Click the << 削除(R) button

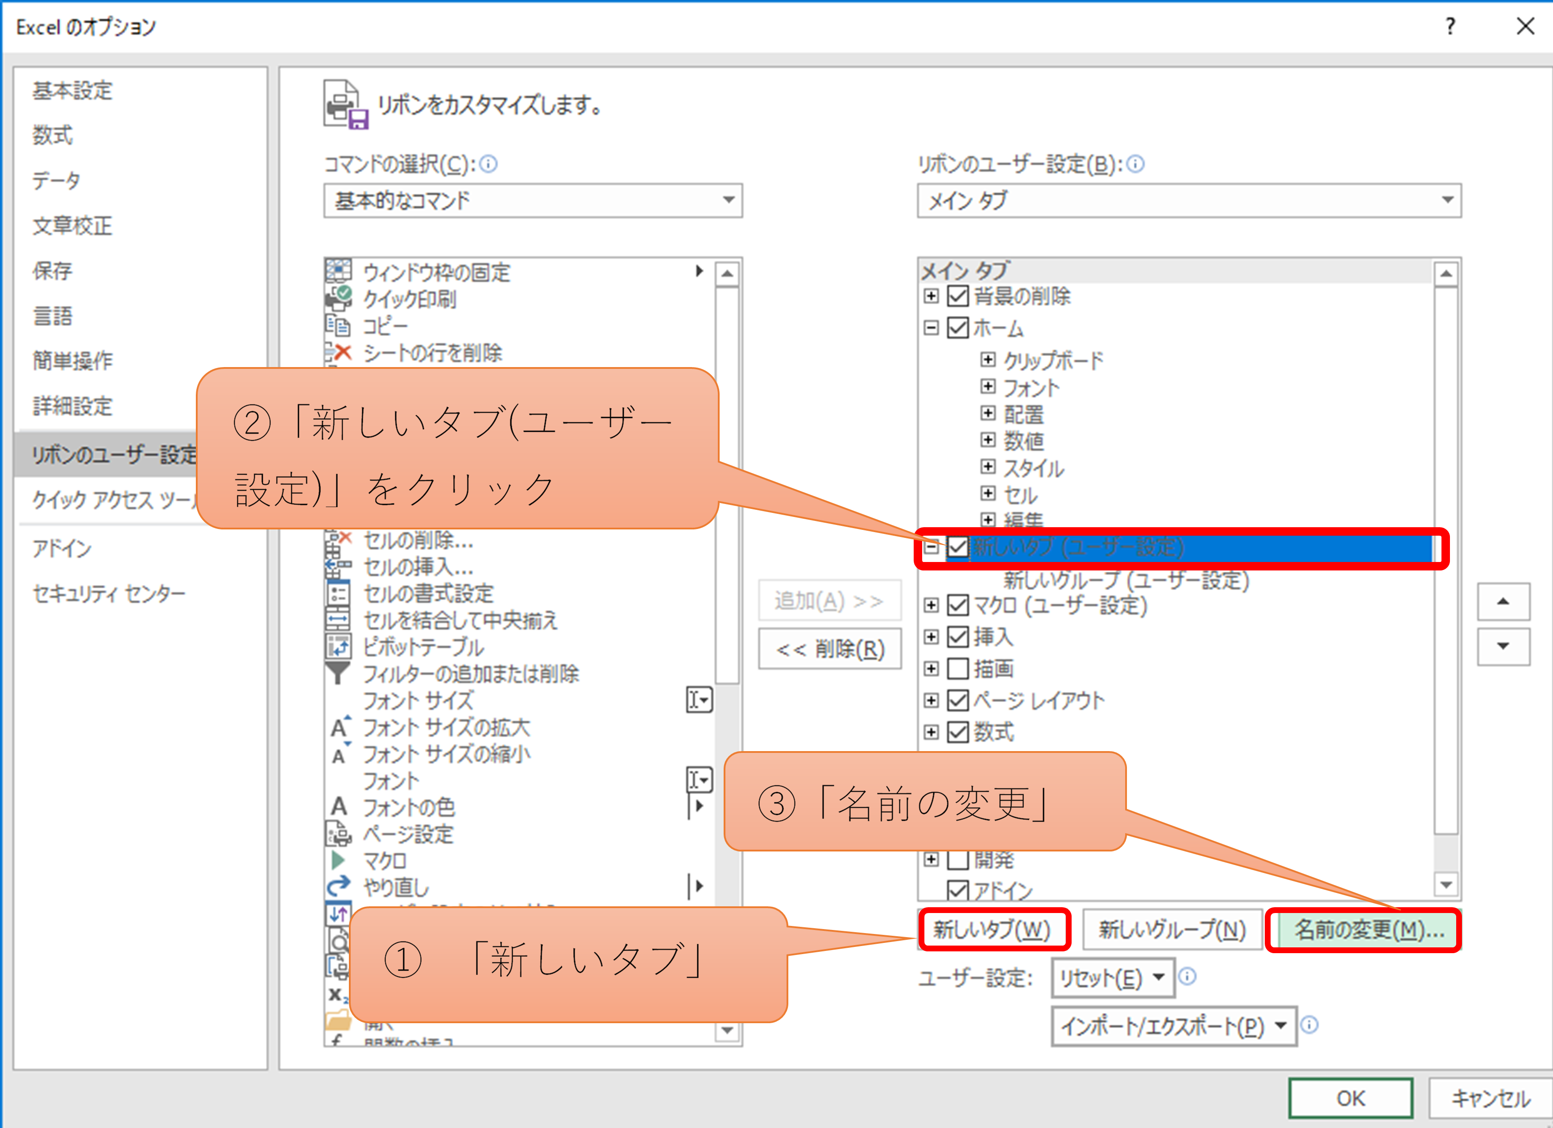click(830, 648)
